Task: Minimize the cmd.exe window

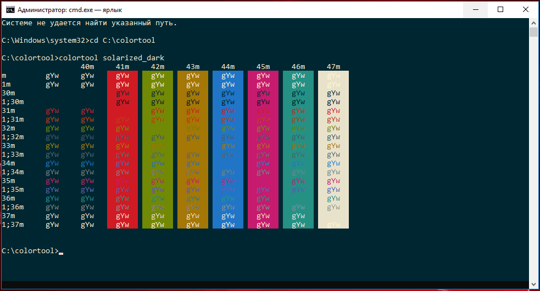Action: [x=476, y=10]
